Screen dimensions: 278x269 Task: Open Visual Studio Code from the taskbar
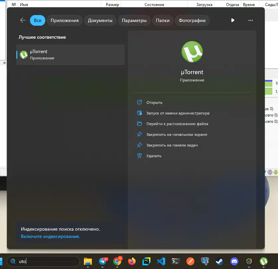pyautogui.click(x=161, y=262)
